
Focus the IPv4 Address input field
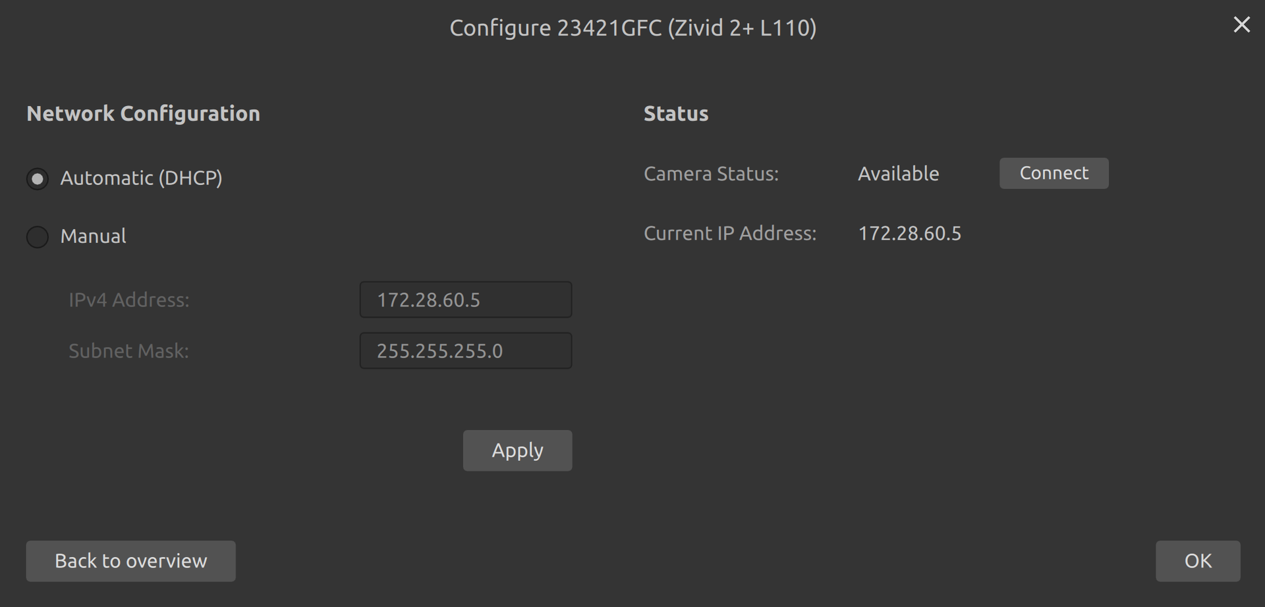(x=465, y=300)
